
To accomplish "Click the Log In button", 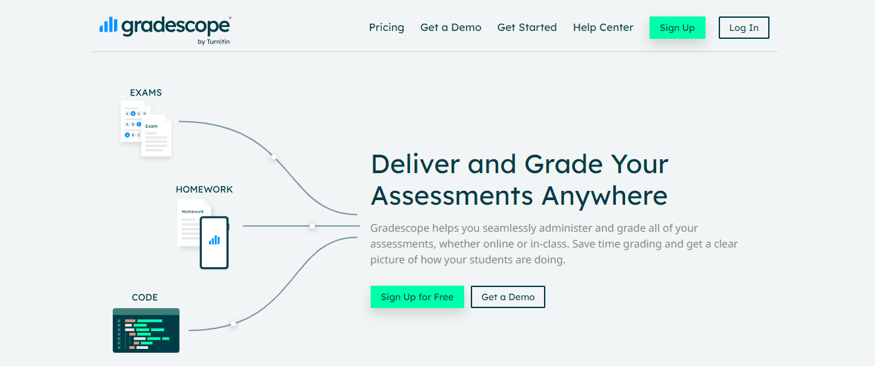I will (744, 28).
